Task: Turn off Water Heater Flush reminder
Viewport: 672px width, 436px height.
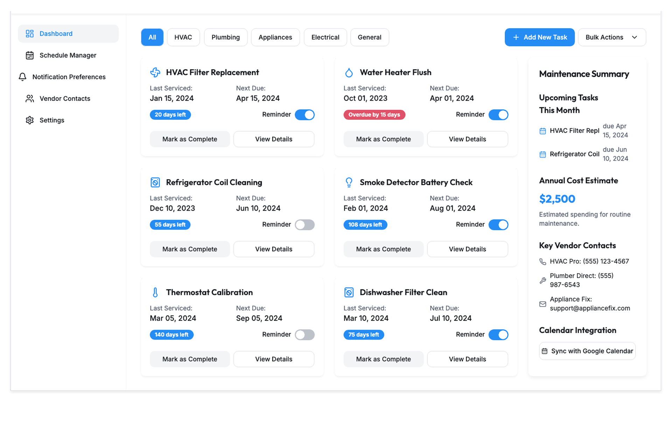Action: pyautogui.click(x=498, y=115)
